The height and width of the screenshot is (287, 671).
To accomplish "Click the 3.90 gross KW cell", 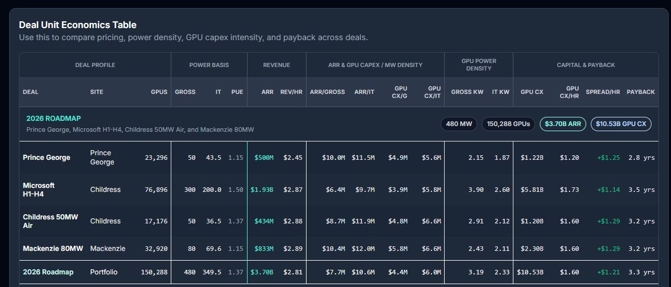I will [476, 190].
